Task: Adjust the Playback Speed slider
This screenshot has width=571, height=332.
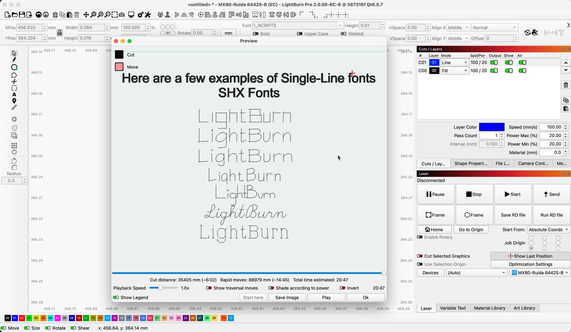Action: coord(161,288)
